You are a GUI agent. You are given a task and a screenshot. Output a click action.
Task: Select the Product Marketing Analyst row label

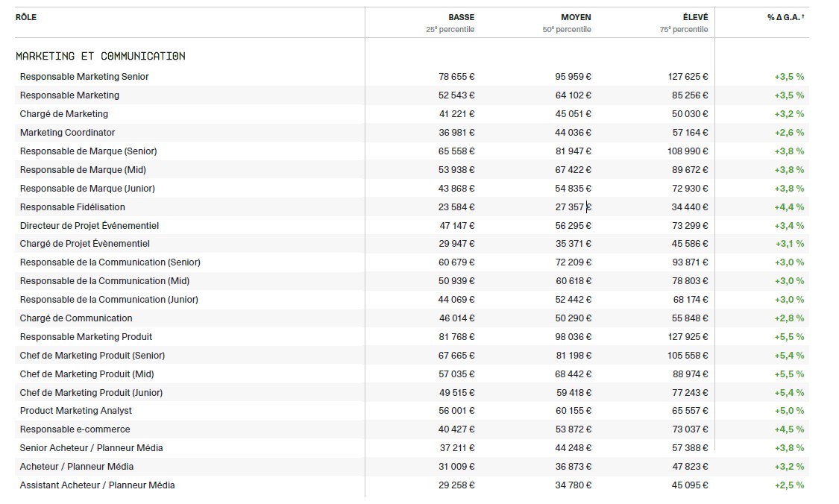76,411
